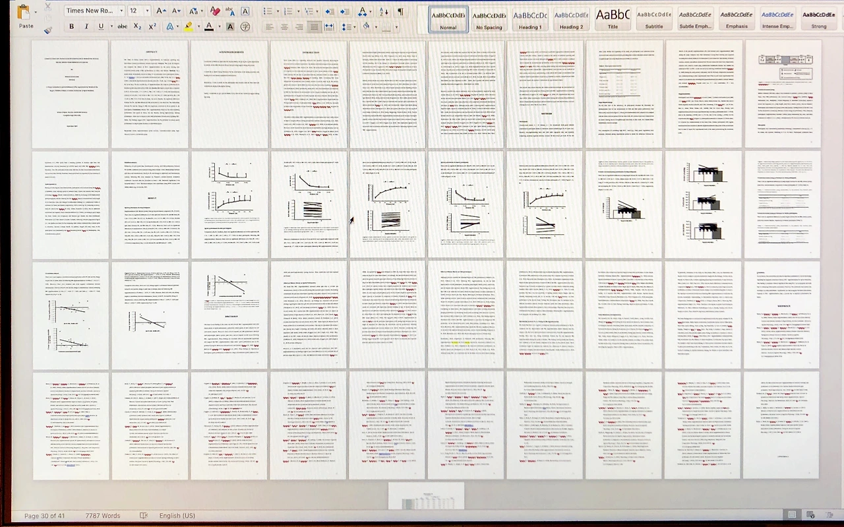This screenshot has width=844, height=527.
Task: Click the Sort A-Z icon
Action: pyautogui.click(x=384, y=11)
